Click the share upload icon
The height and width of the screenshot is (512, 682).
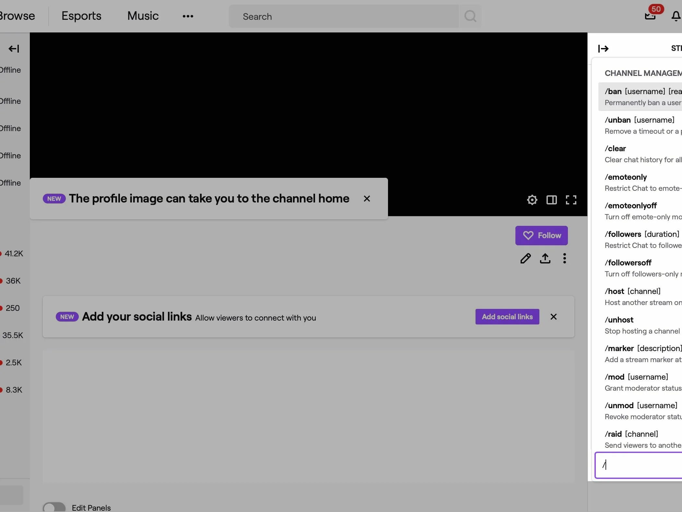545,259
